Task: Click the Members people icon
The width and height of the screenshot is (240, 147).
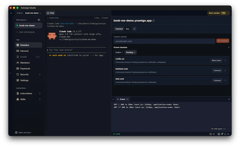Action: click(18, 63)
